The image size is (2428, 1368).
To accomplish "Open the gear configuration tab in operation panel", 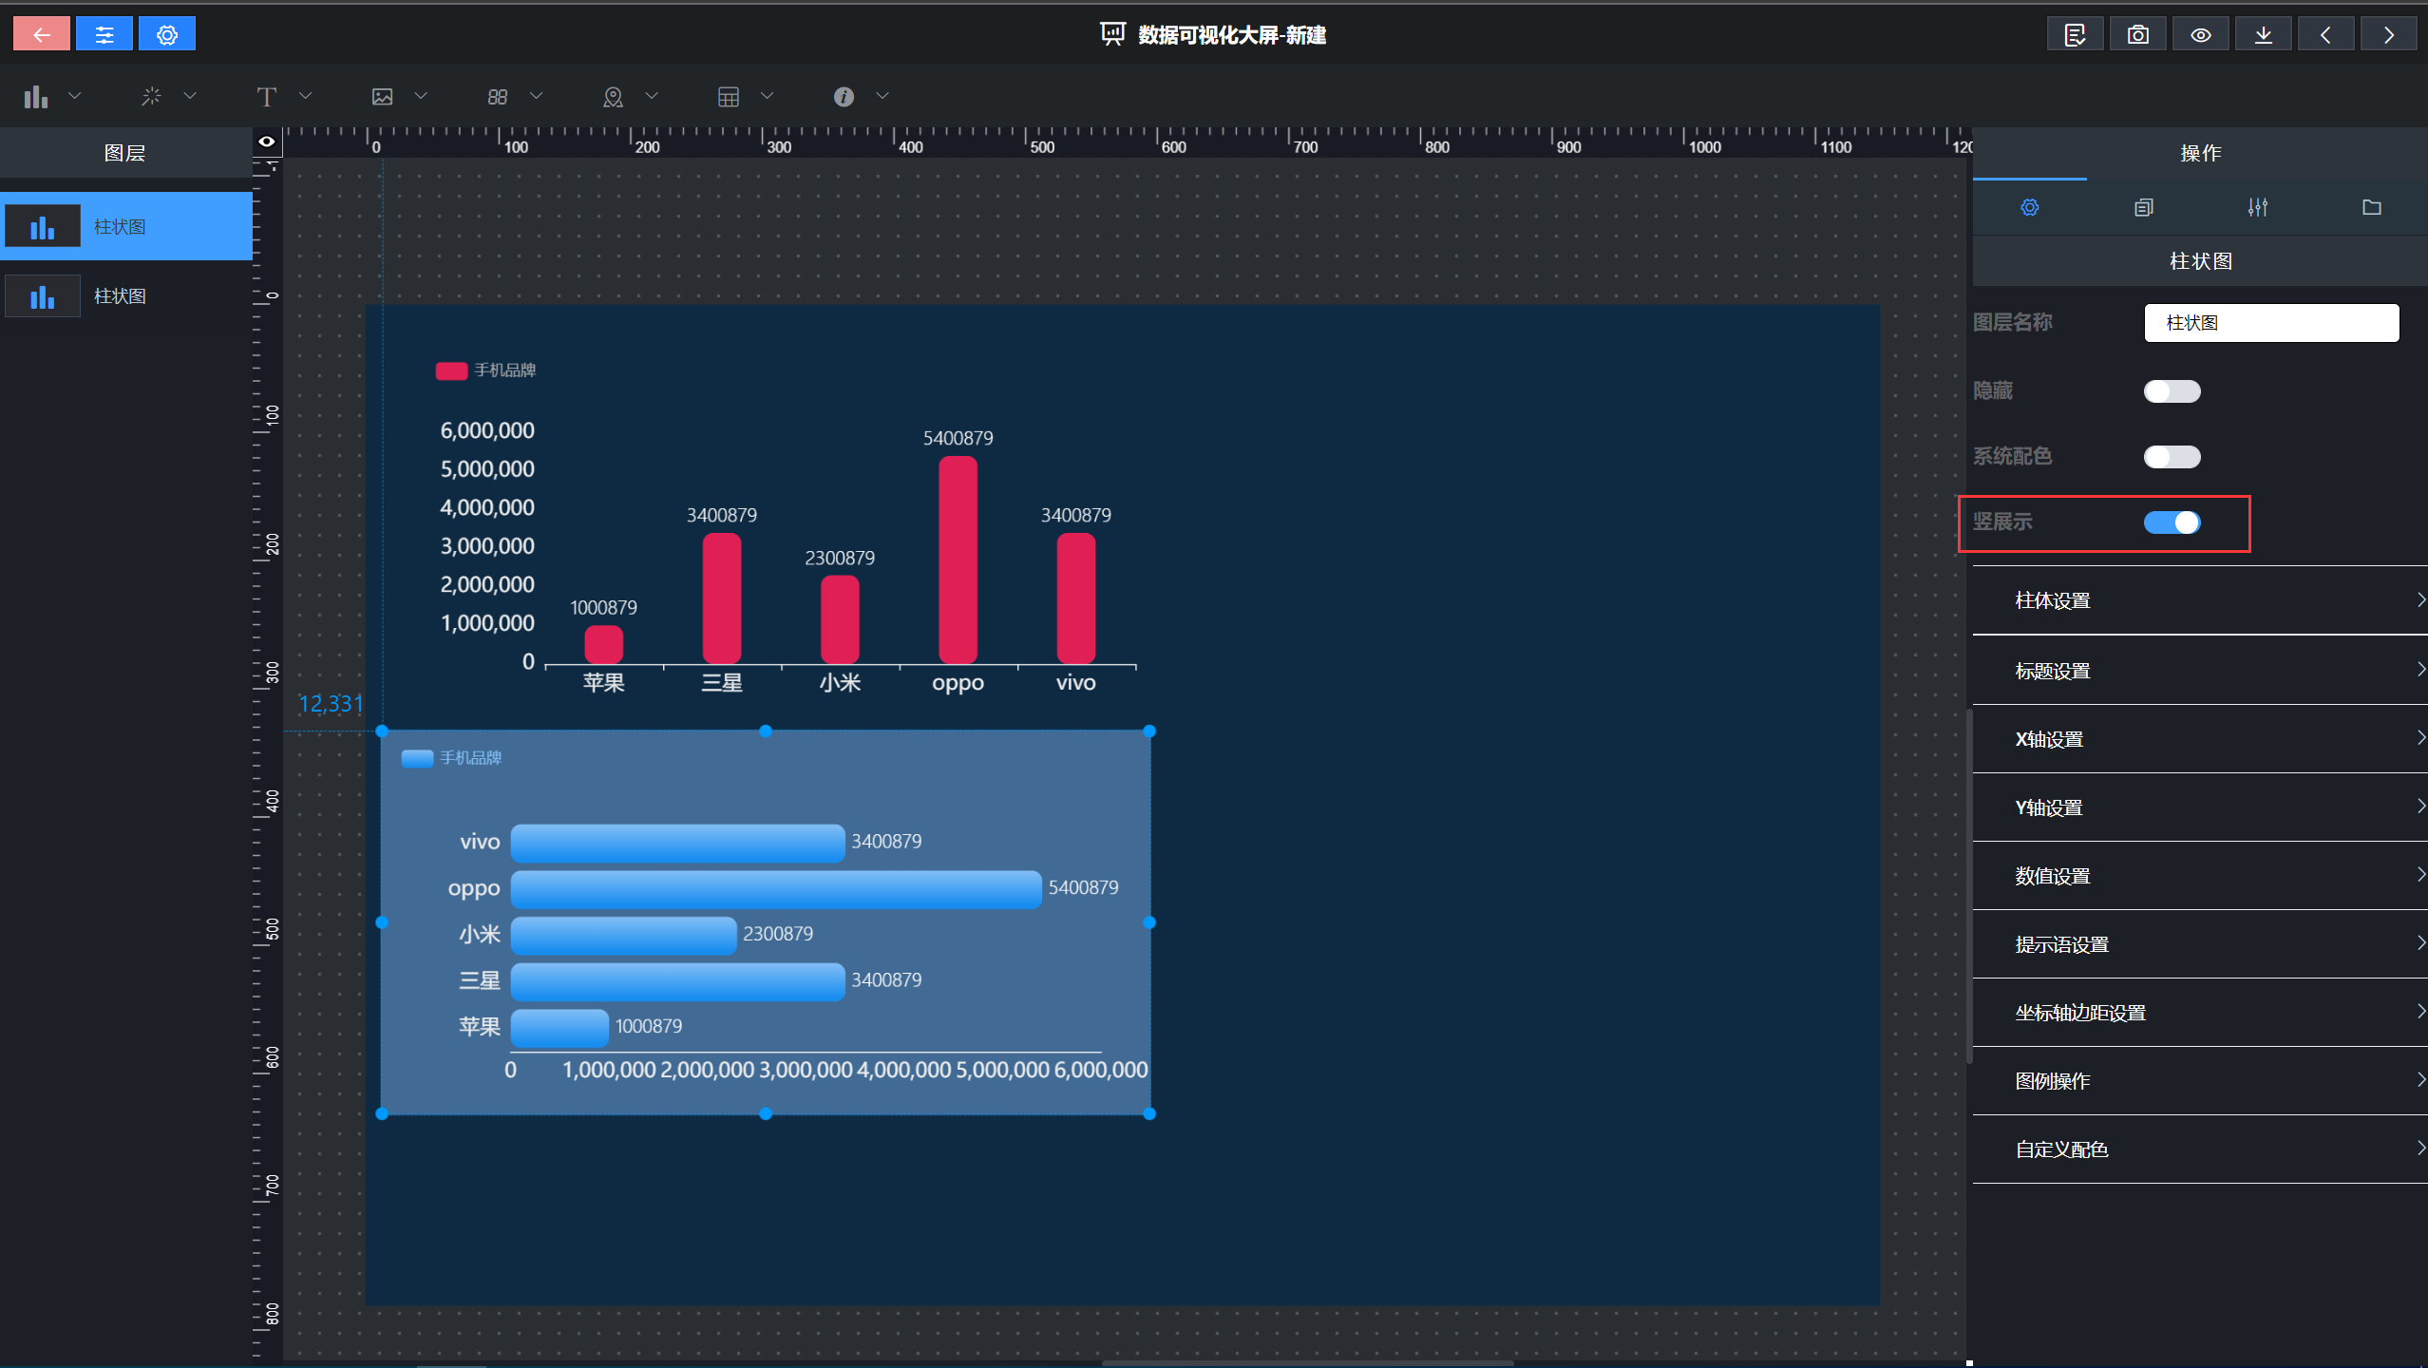I will click(x=2030, y=207).
